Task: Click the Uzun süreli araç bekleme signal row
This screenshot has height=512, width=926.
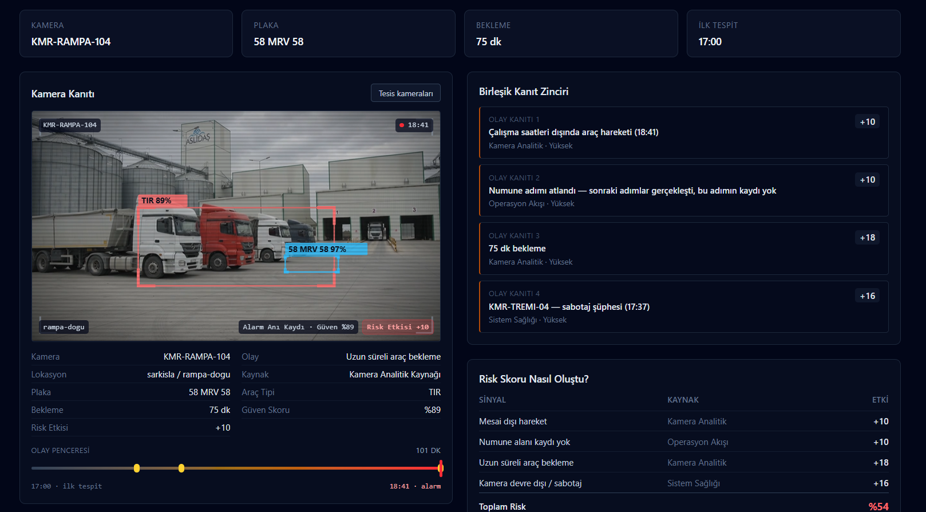Action: [x=683, y=463]
